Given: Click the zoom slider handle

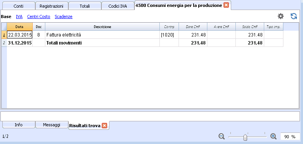Looking at the screenshot, I should [245, 137].
